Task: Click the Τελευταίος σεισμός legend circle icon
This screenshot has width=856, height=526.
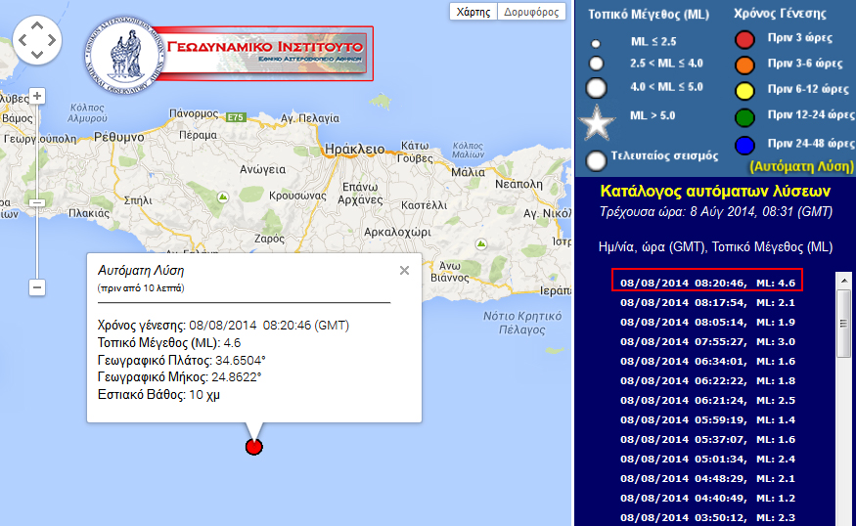Action: [596, 159]
